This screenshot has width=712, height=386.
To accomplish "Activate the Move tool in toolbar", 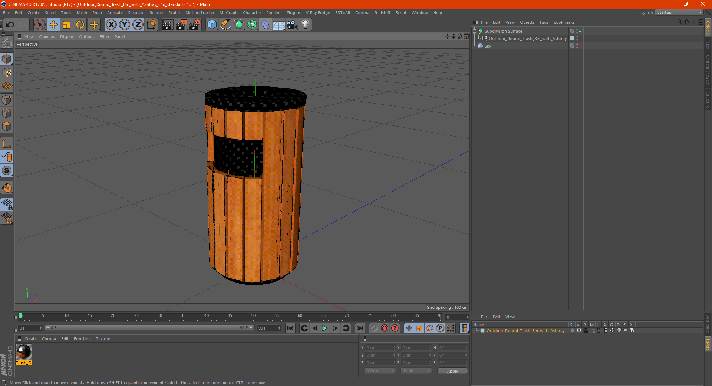I will coord(53,25).
